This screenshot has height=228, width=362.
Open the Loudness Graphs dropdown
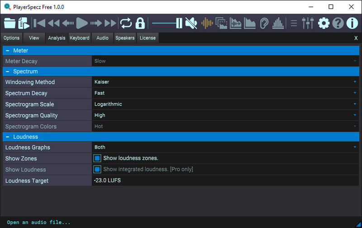coord(225,147)
